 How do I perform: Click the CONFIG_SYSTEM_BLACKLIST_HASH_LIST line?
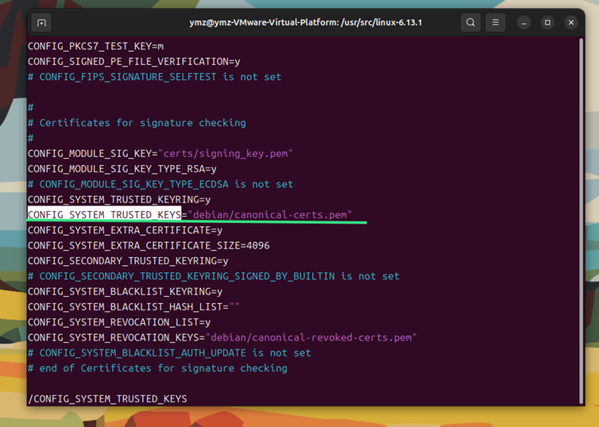(133, 307)
